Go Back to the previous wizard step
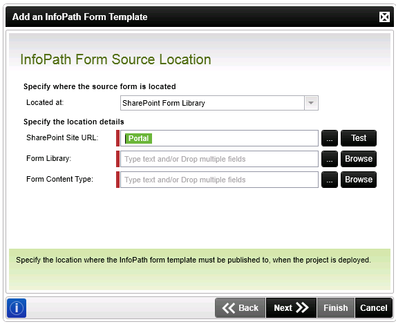 pyautogui.click(x=241, y=308)
